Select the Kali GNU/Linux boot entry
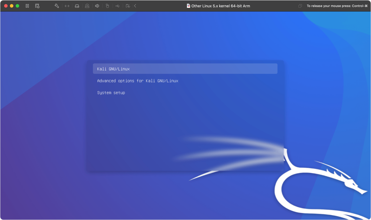The height and width of the screenshot is (220, 371). pos(185,69)
